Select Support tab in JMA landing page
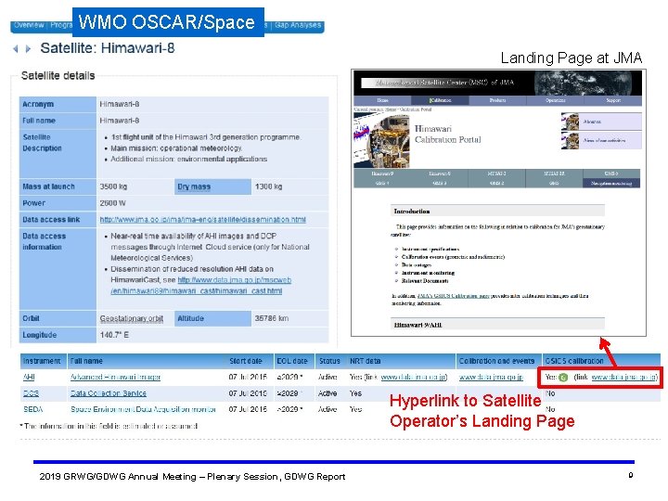Image resolution: width=668 pixels, height=501 pixels. tap(613, 100)
